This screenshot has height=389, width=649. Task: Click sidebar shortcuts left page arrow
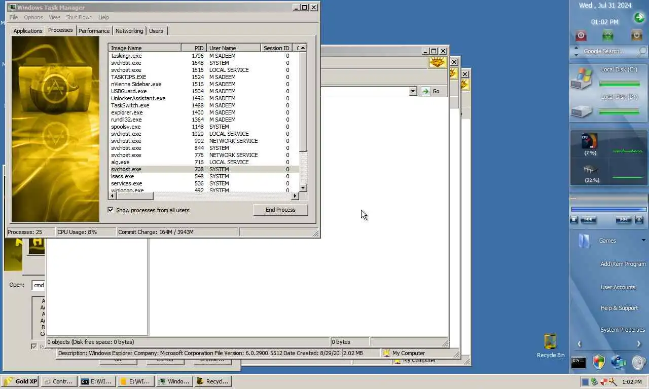coord(579,344)
